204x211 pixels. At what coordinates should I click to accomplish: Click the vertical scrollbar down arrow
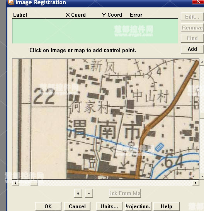[202, 176]
